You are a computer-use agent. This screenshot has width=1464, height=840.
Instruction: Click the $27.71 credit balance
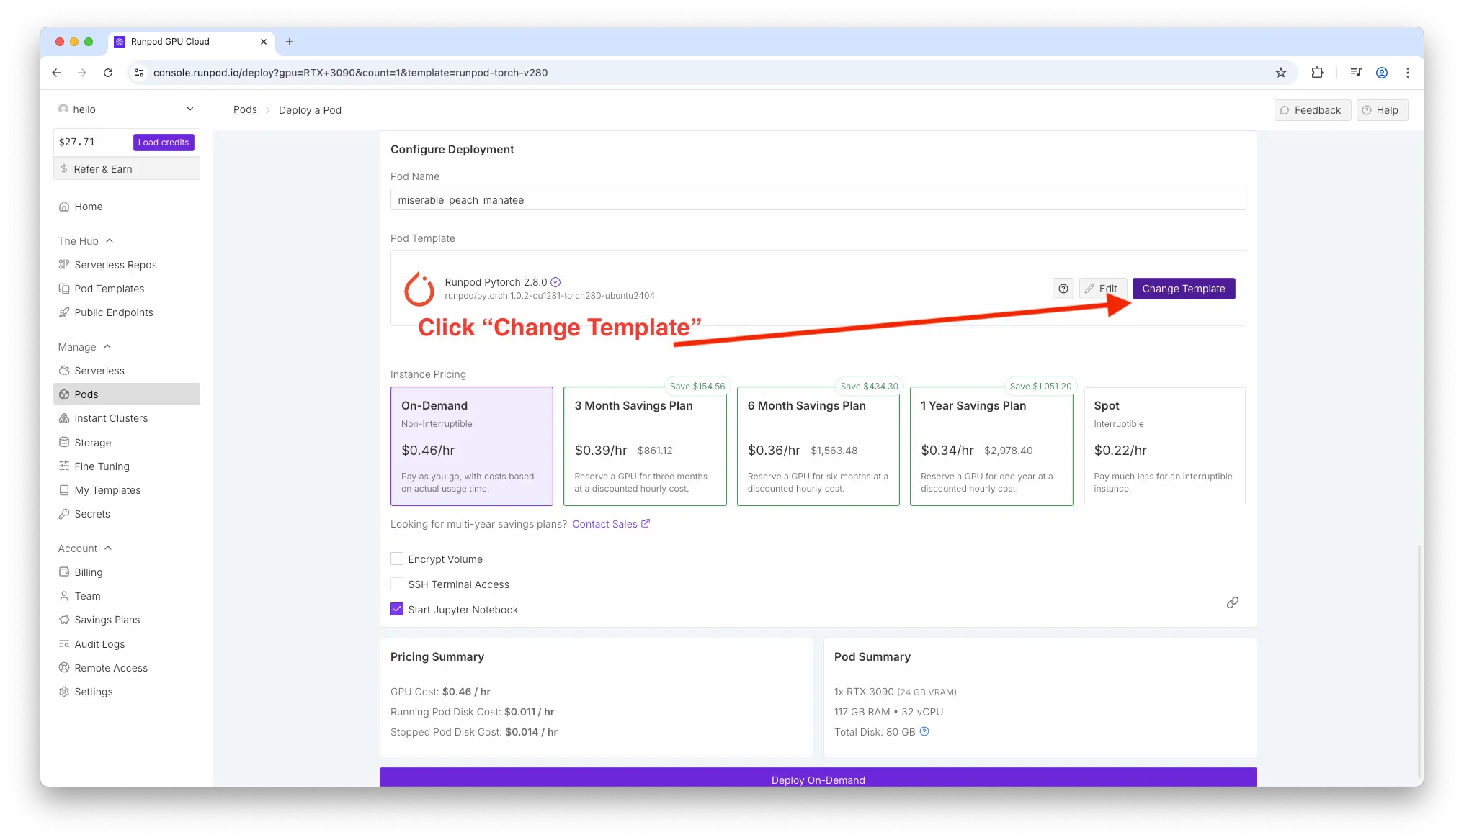77,142
